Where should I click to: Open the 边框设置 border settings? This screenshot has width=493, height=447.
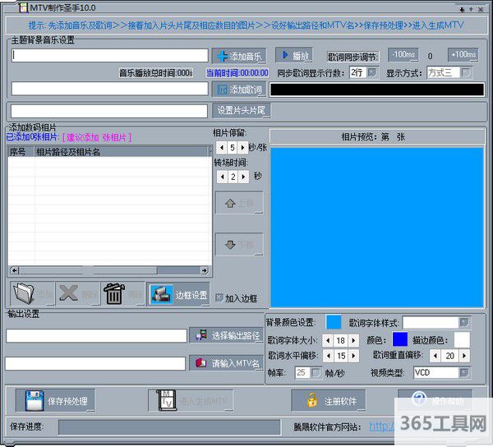click(x=179, y=295)
